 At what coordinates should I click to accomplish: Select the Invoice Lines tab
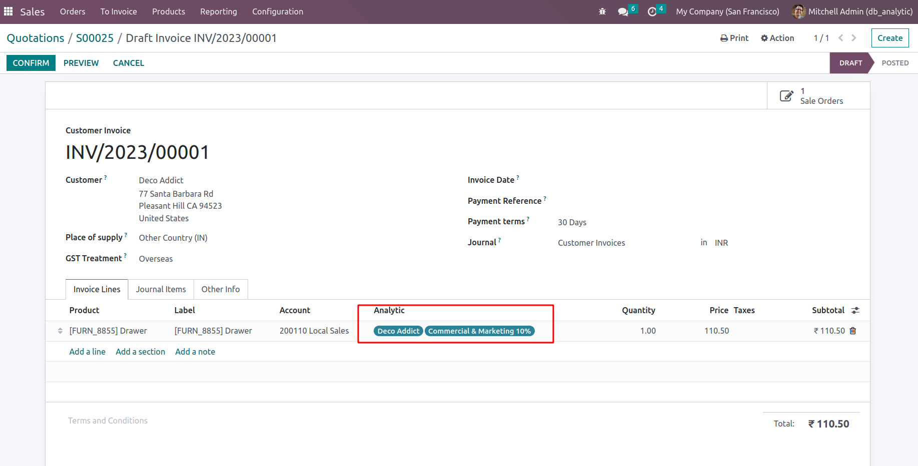(97, 289)
